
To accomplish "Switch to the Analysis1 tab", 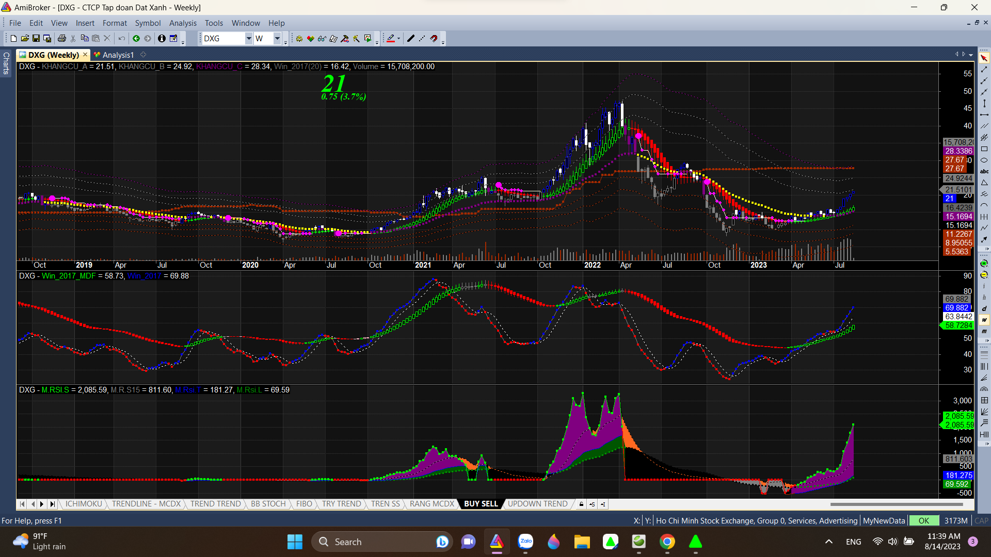I will (x=114, y=55).
